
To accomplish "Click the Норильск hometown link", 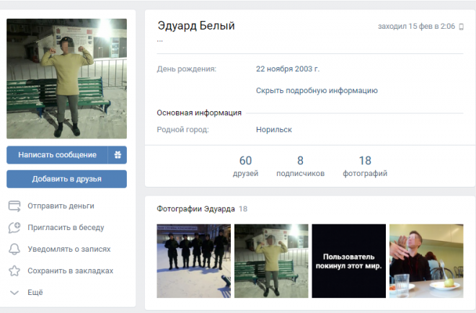I will (273, 130).
